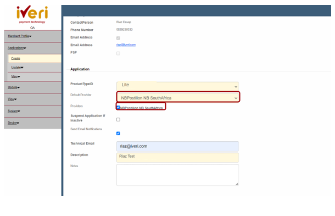Expand the top-level View menu
The image size is (335, 216).
[12, 99]
